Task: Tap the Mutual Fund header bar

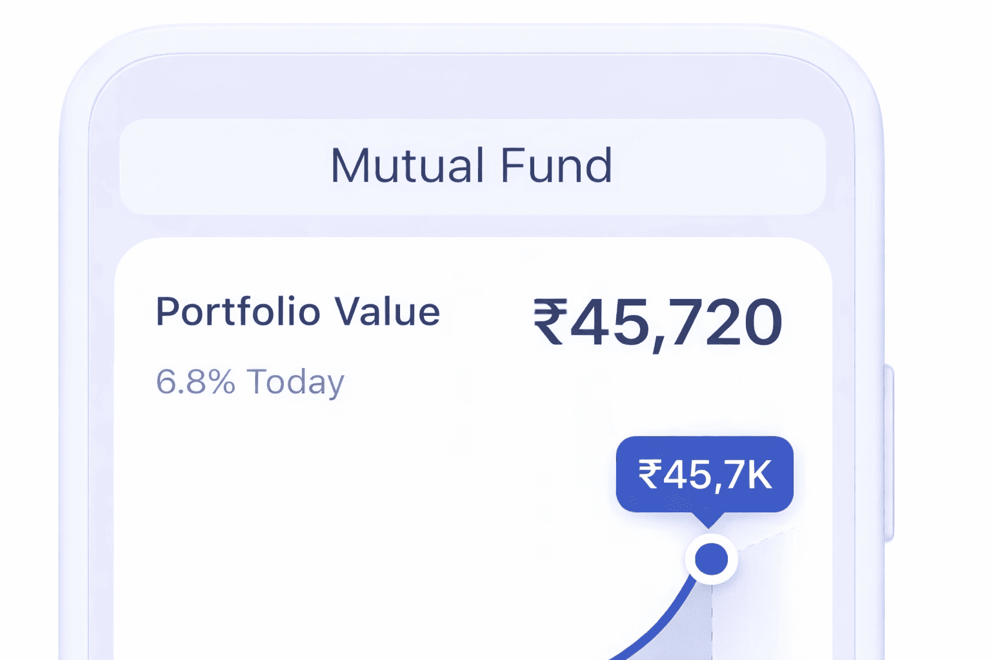Action: click(472, 166)
